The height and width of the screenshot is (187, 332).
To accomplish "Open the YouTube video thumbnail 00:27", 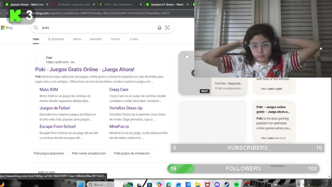I will (x=195, y=73).
